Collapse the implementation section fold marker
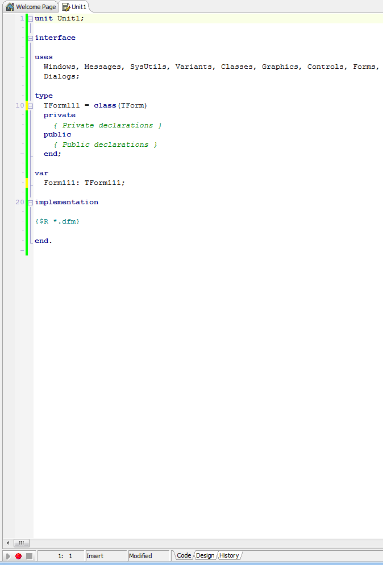This screenshot has height=565, width=383. (x=31, y=203)
